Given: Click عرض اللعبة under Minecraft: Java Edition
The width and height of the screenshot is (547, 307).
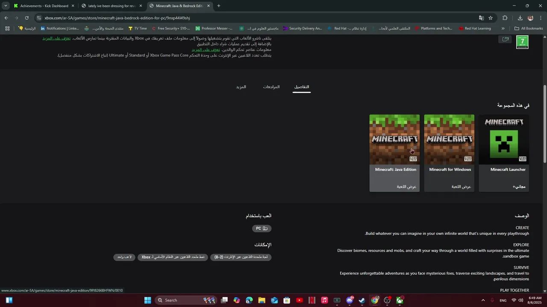Looking at the screenshot, I should point(406,187).
